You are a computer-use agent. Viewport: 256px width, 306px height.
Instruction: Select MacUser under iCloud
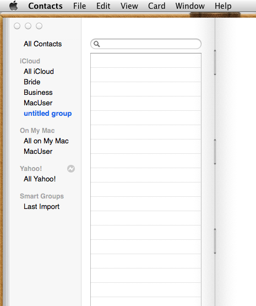pos(38,103)
